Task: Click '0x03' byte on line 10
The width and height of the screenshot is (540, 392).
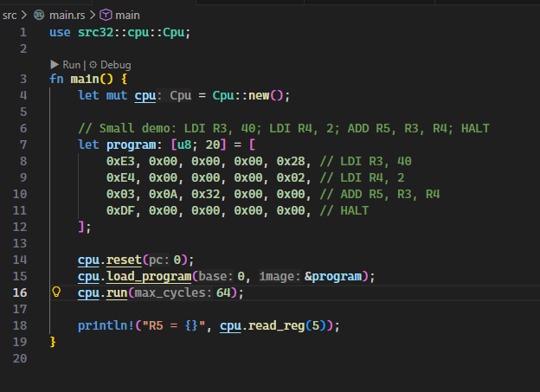Action: coord(120,194)
